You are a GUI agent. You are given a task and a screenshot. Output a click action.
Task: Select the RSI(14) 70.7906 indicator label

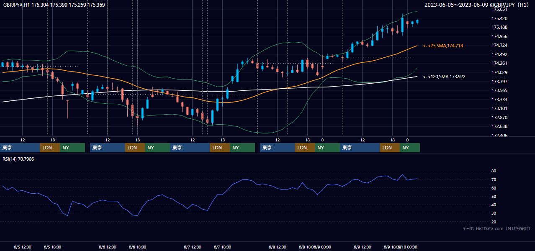click(x=18, y=159)
